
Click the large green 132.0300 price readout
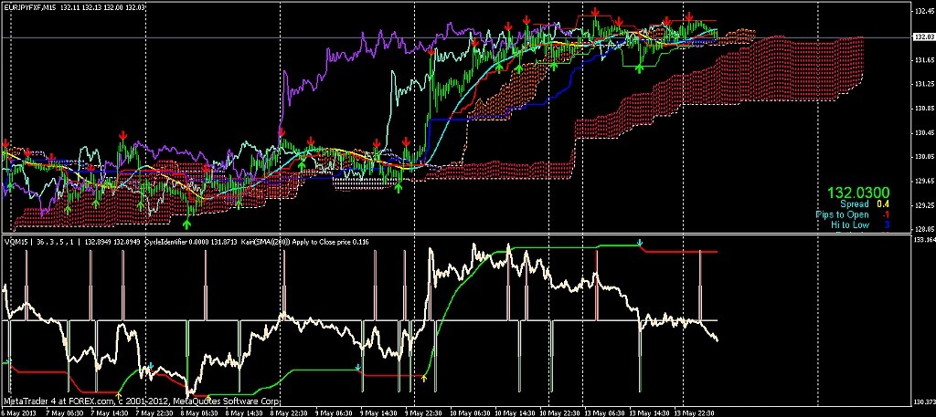pyautogui.click(x=857, y=193)
